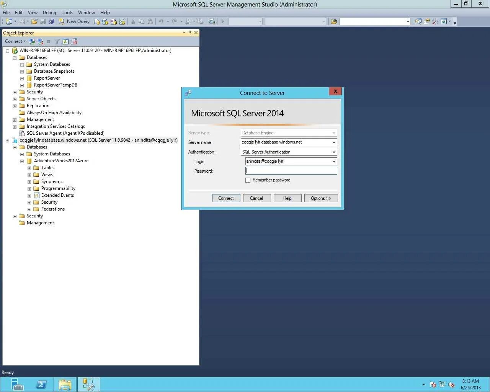
Task: Expand the Integration Services Catalogs node
Action: (x=15, y=127)
